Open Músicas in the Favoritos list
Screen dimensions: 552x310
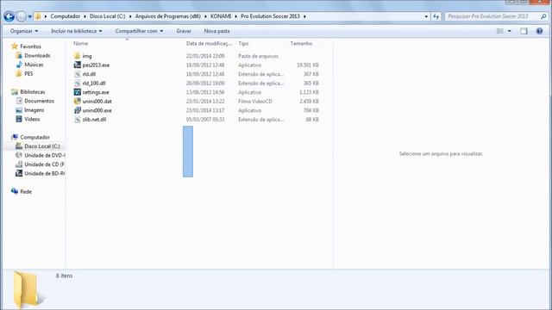coord(34,65)
